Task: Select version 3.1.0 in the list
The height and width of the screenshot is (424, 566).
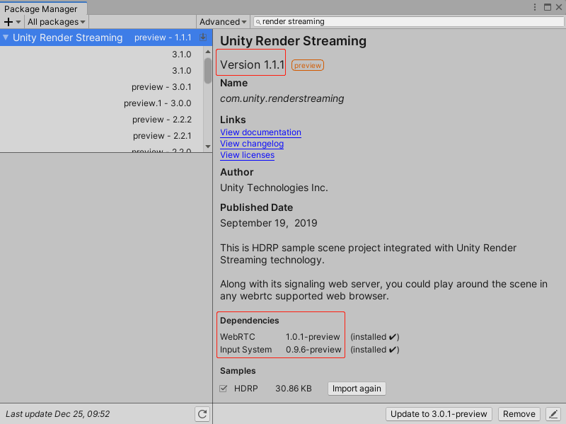Action: 180,54
